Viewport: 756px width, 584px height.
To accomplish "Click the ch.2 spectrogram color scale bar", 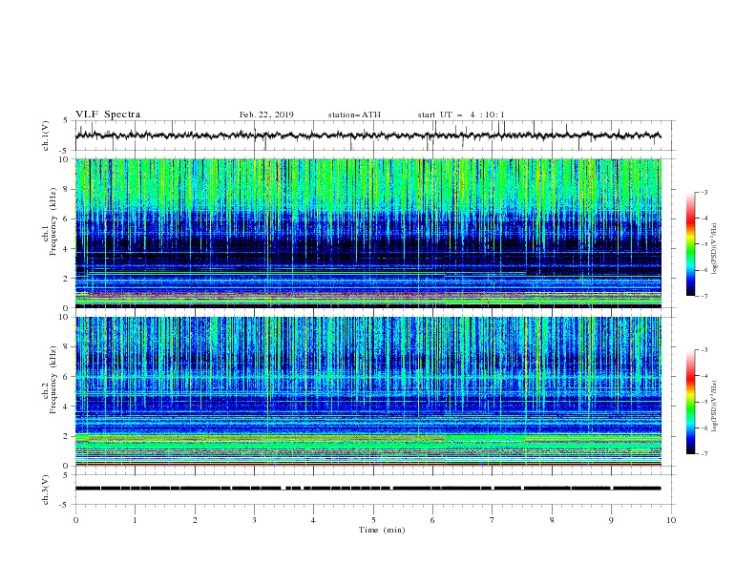I will [x=691, y=402].
